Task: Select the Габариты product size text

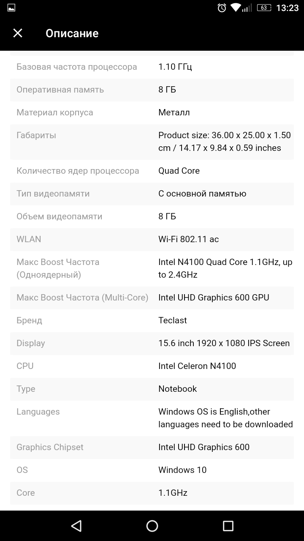Action: tap(225, 142)
